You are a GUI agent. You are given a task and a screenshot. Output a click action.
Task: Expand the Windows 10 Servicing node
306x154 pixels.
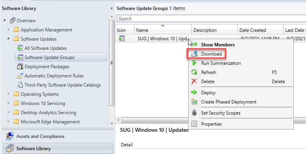click(x=8, y=103)
